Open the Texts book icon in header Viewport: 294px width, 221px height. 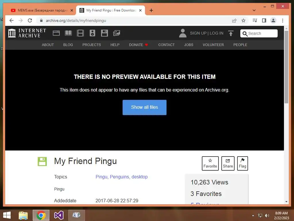click(x=68, y=33)
